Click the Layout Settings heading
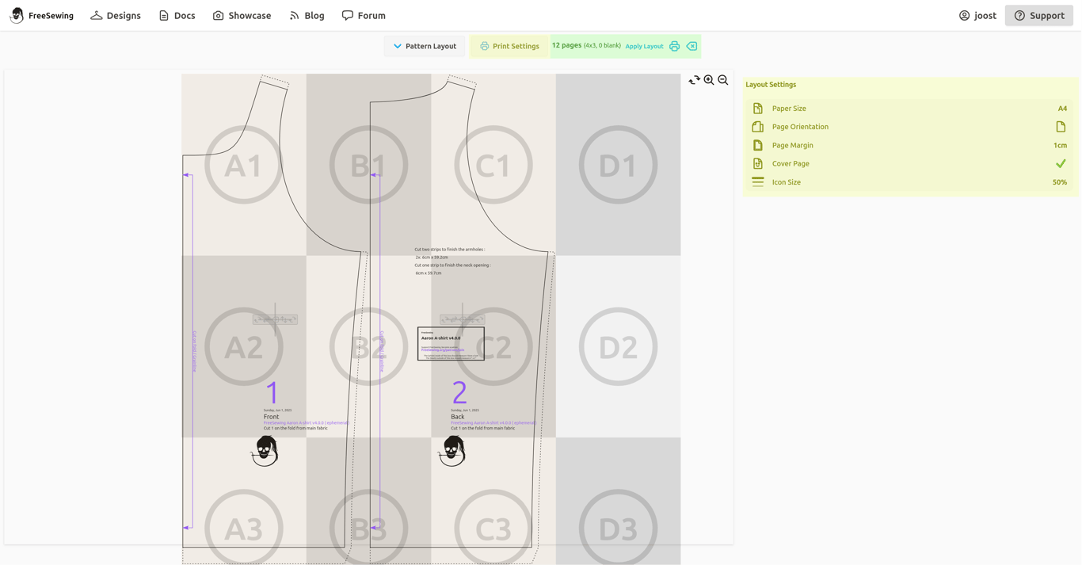The height and width of the screenshot is (565, 1082). [x=771, y=85]
